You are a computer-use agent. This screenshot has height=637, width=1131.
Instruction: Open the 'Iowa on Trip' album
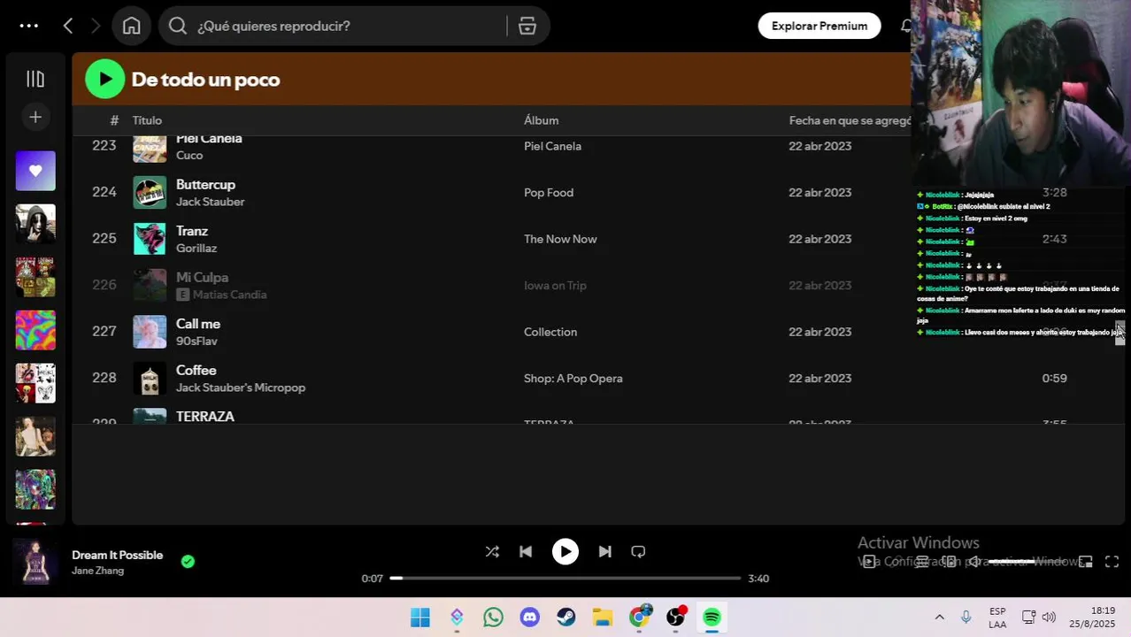(x=555, y=285)
